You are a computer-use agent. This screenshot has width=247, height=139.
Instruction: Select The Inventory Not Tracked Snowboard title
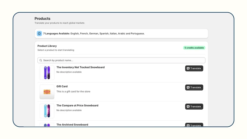click(x=81, y=67)
